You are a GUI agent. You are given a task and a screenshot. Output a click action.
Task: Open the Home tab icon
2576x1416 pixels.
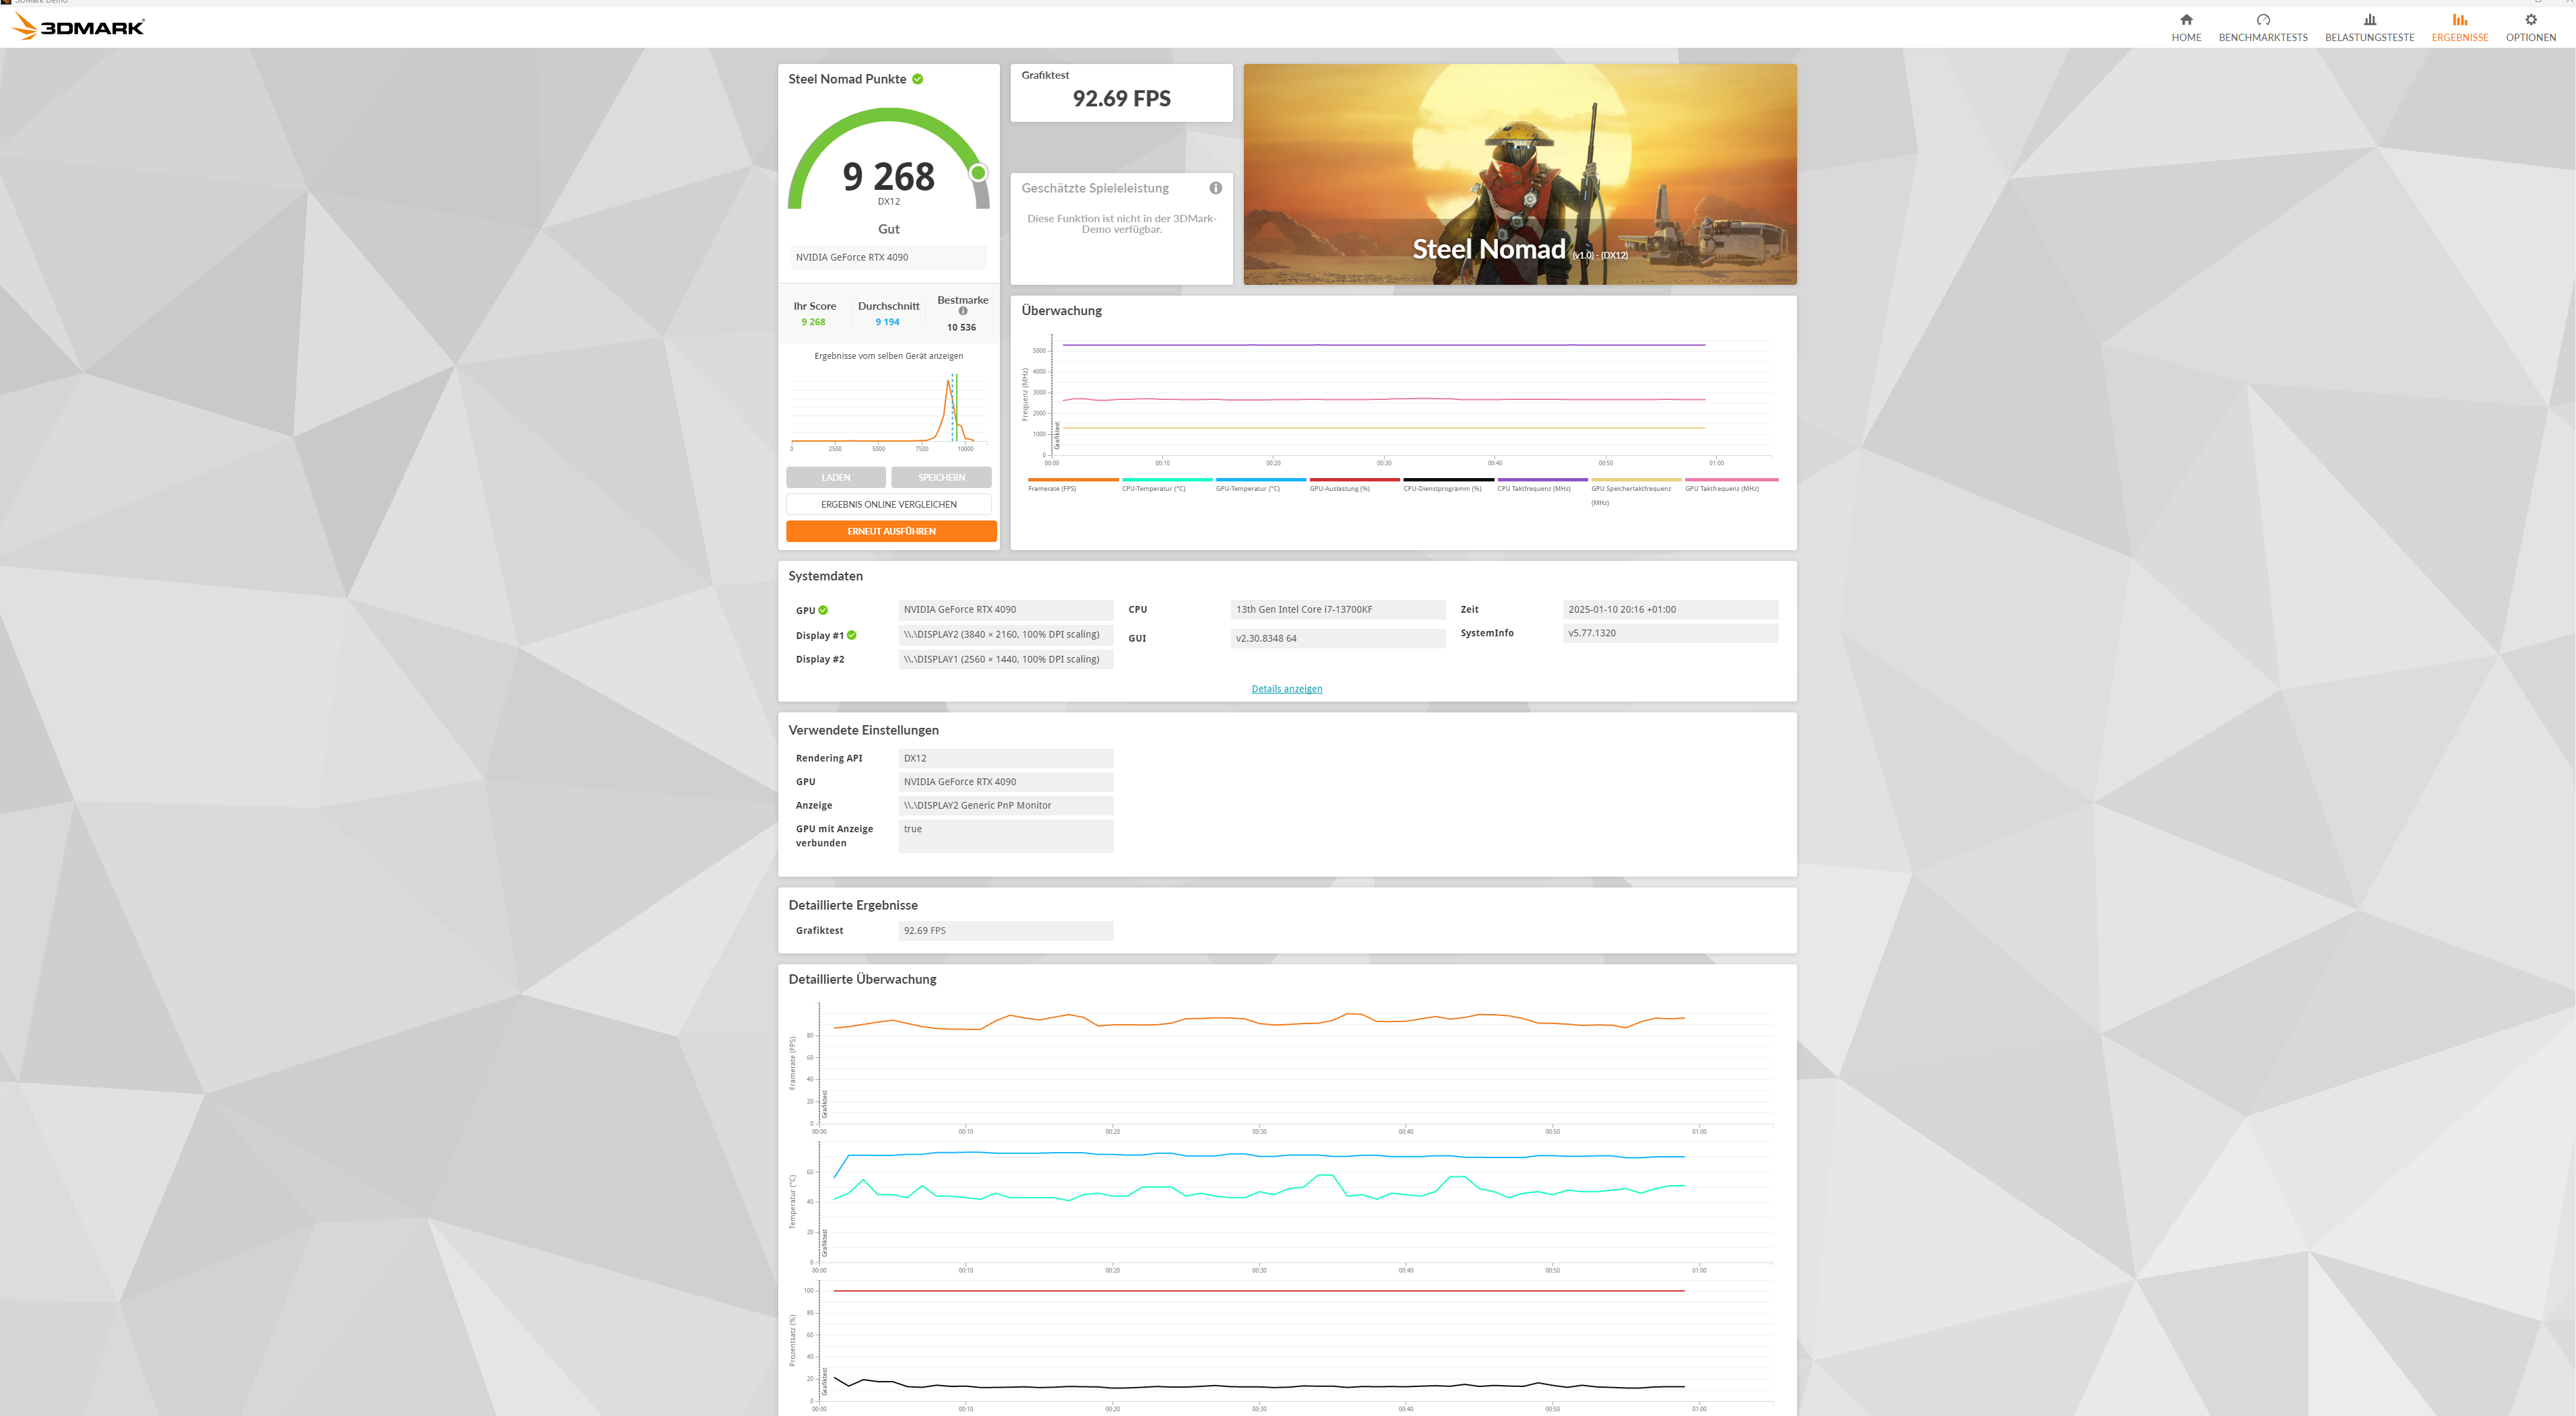(2186, 20)
